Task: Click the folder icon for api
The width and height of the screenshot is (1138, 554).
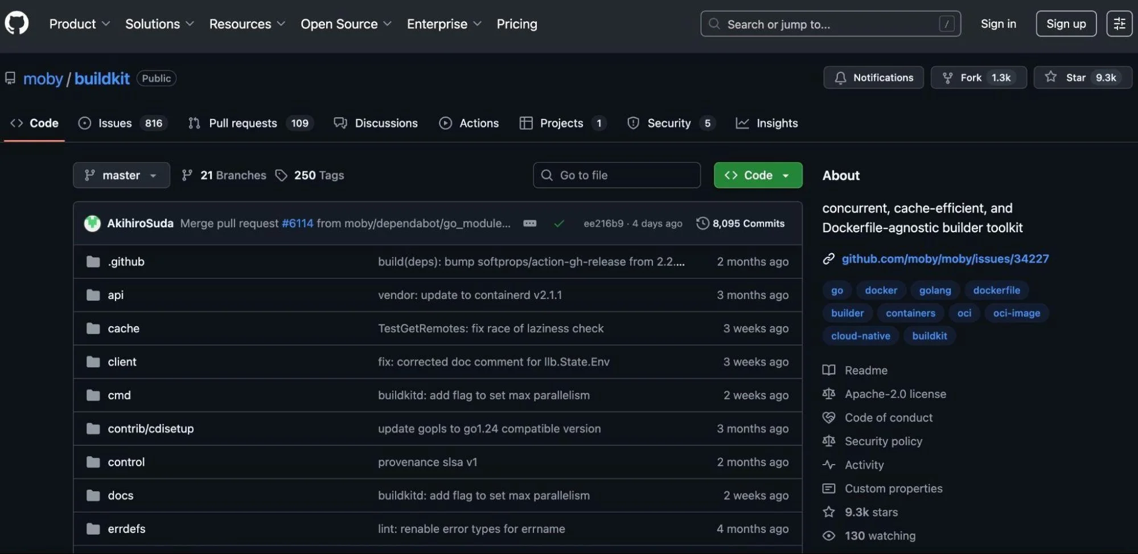Action: [x=93, y=295]
